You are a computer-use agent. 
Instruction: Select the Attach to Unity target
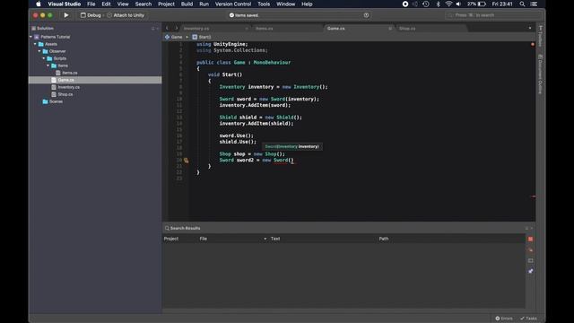click(x=126, y=15)
